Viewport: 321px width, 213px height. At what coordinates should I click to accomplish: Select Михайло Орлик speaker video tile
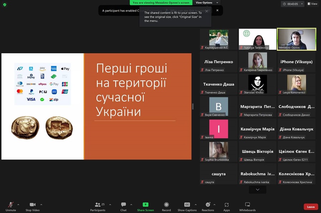pos(297,39)
